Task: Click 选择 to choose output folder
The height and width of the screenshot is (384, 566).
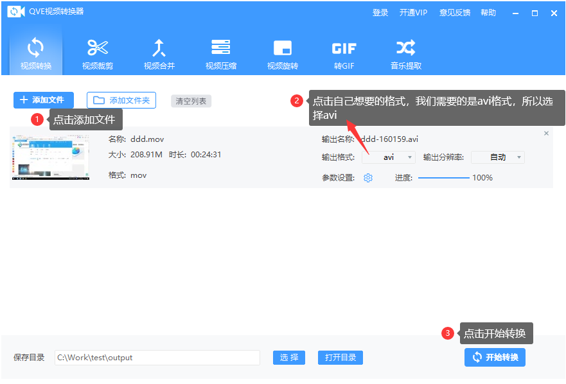Action: click(289, 358)
